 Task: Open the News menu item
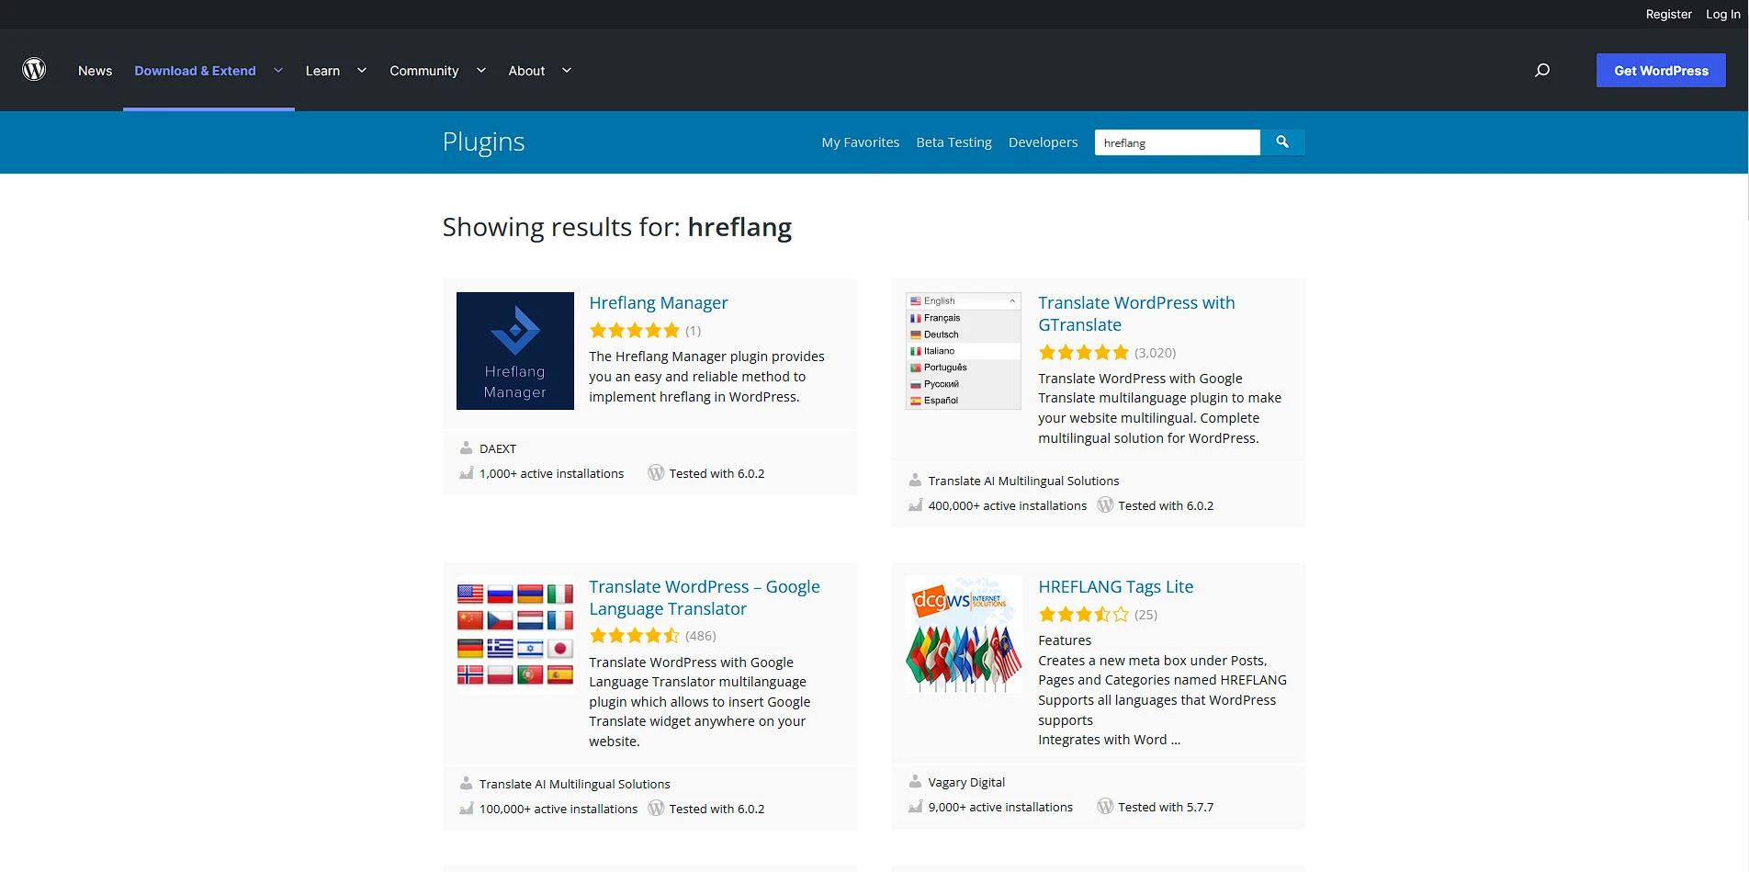tap(95, 71)
